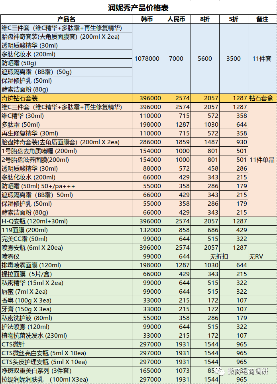Select the 产品名 column header
277x384 pixels.
(x=66, y=19)
